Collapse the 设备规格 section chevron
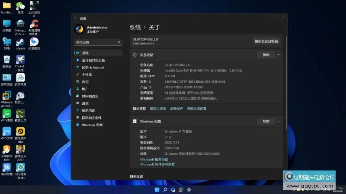The image size is (346, 194). [279, 55]
